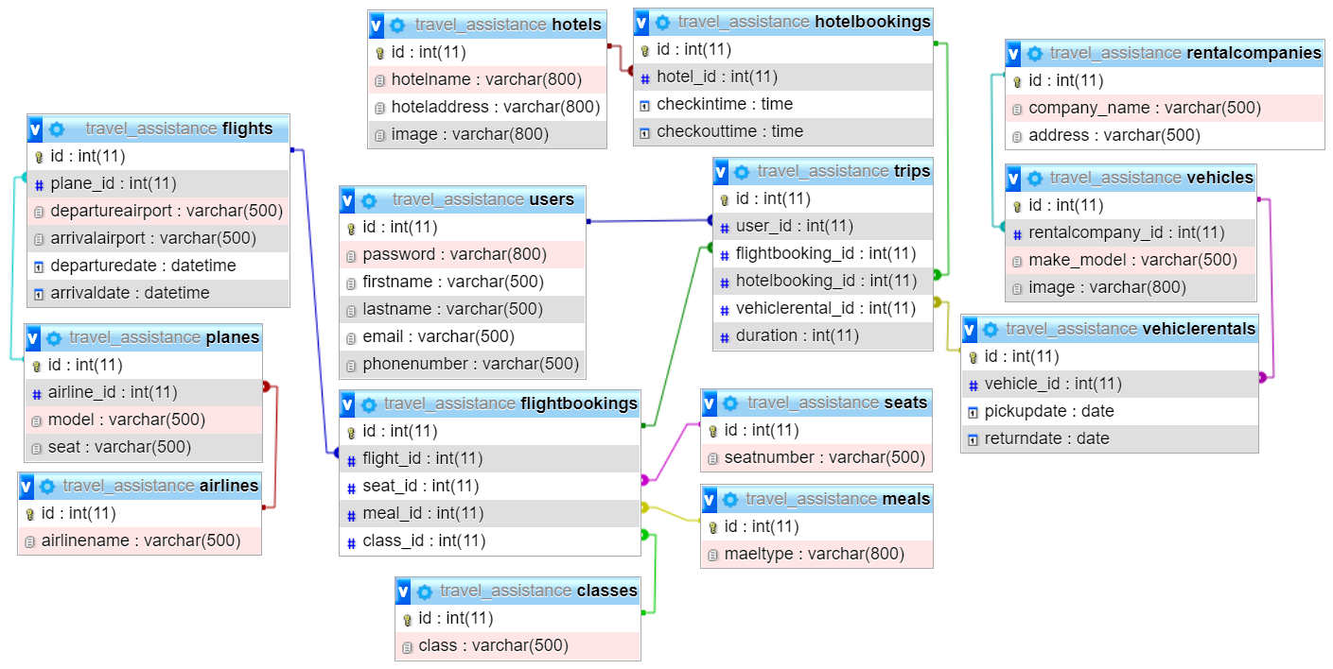Click the vehiclerentals table gear icon
Screen dimensions: 1333x669
990,330
